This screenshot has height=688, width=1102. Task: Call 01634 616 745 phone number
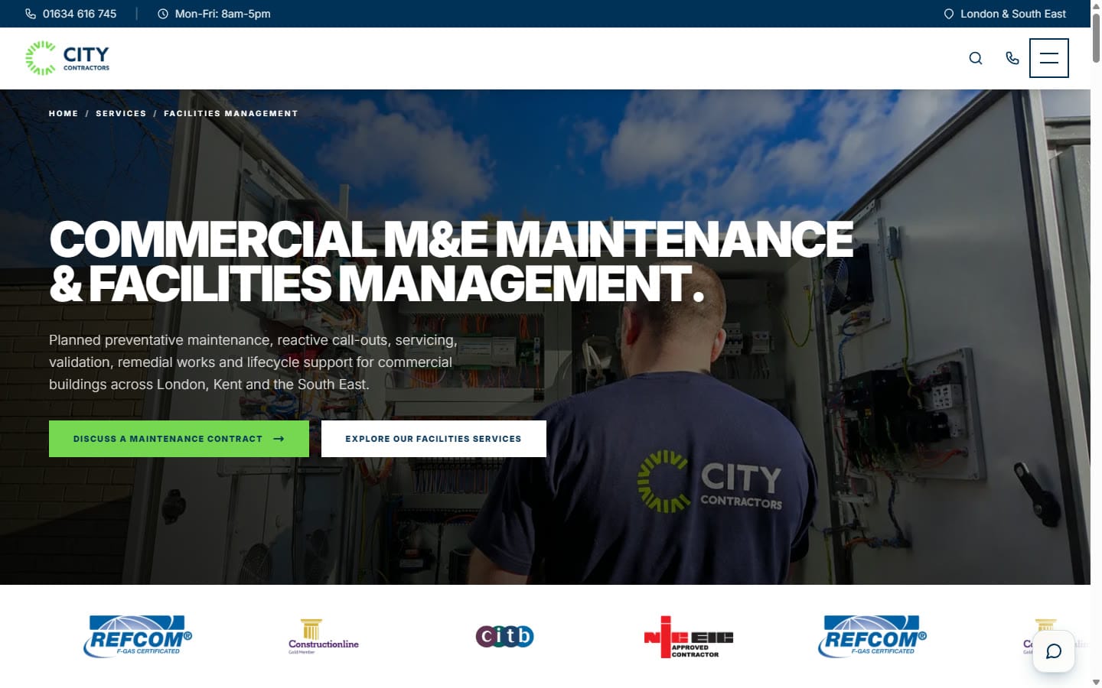click(x=71, y=14)
